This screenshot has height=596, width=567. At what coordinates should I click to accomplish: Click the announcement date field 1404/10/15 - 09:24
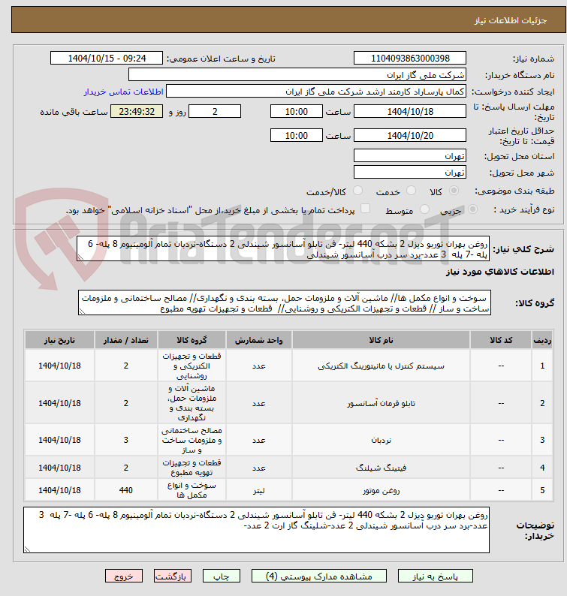(x=107, y=58)
